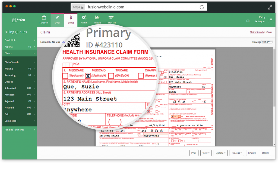Open the Queued claims queue
Screen dimensions: 278x169
(20, 82)
